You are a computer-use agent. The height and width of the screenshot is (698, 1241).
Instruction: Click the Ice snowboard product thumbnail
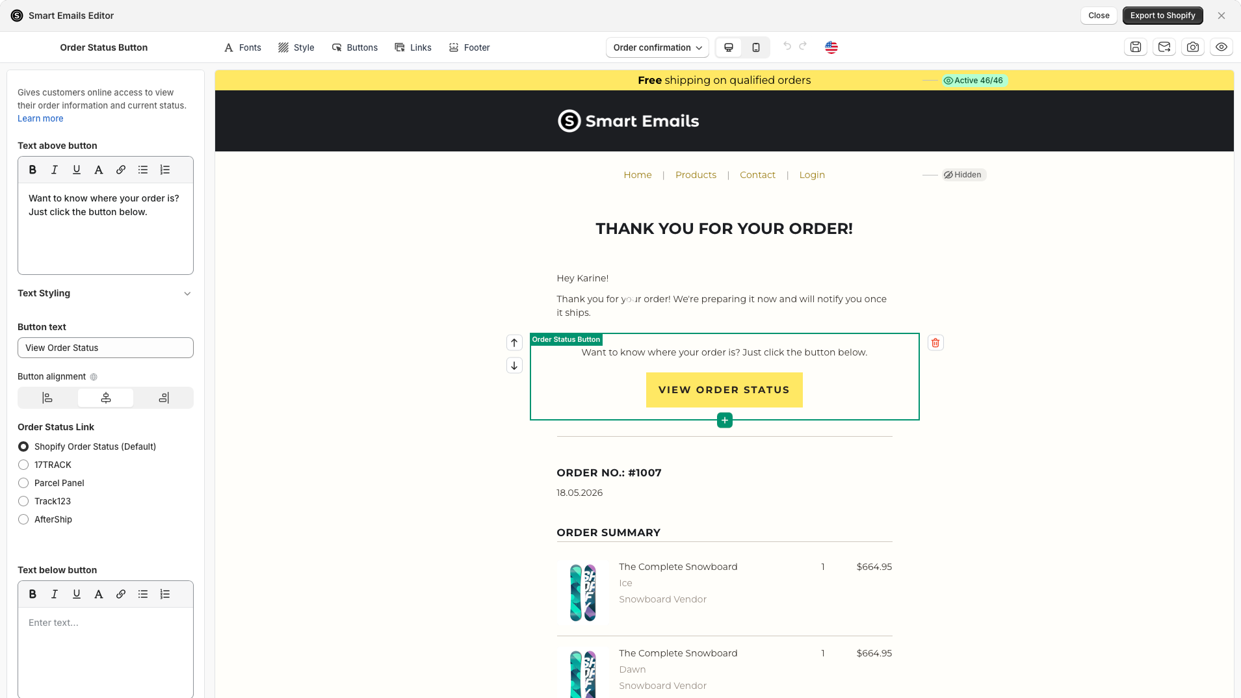click(583, 593)
